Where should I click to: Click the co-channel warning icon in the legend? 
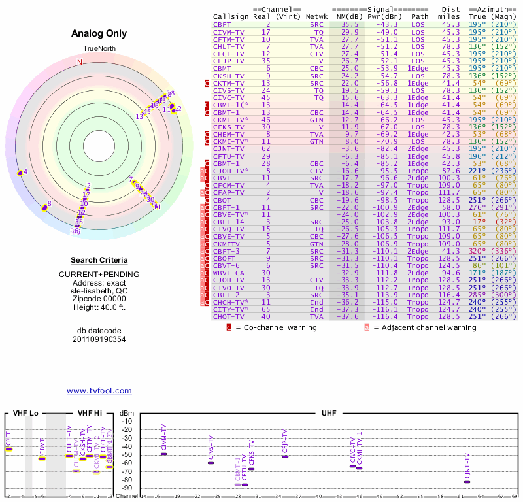pyautogui.click(x=229, y=327)
